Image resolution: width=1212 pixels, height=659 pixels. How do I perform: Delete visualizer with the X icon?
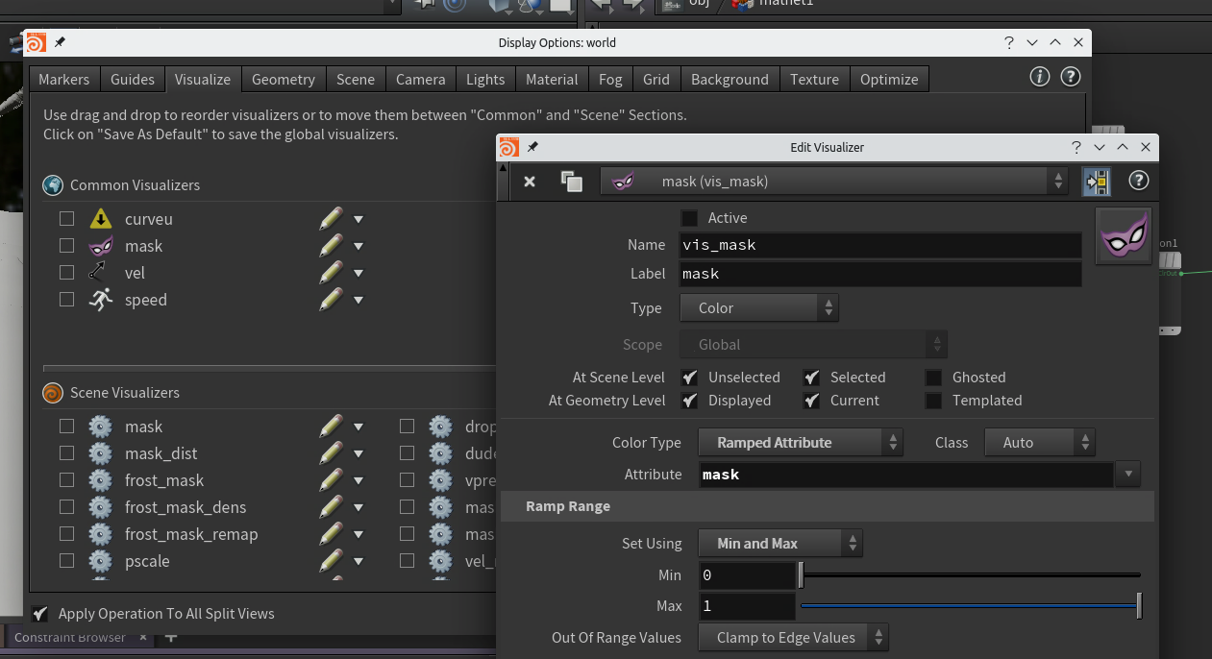[x=530, y=181]
